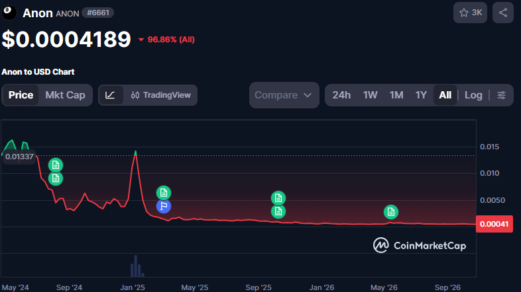Switch to TradingView candlestick chart
Viewport: 521px width, 292px height.
click(161, 95)
